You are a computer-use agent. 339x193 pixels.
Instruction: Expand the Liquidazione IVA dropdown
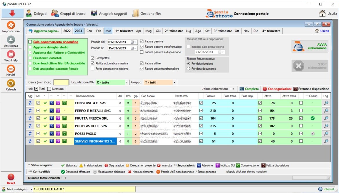point(127,82)
